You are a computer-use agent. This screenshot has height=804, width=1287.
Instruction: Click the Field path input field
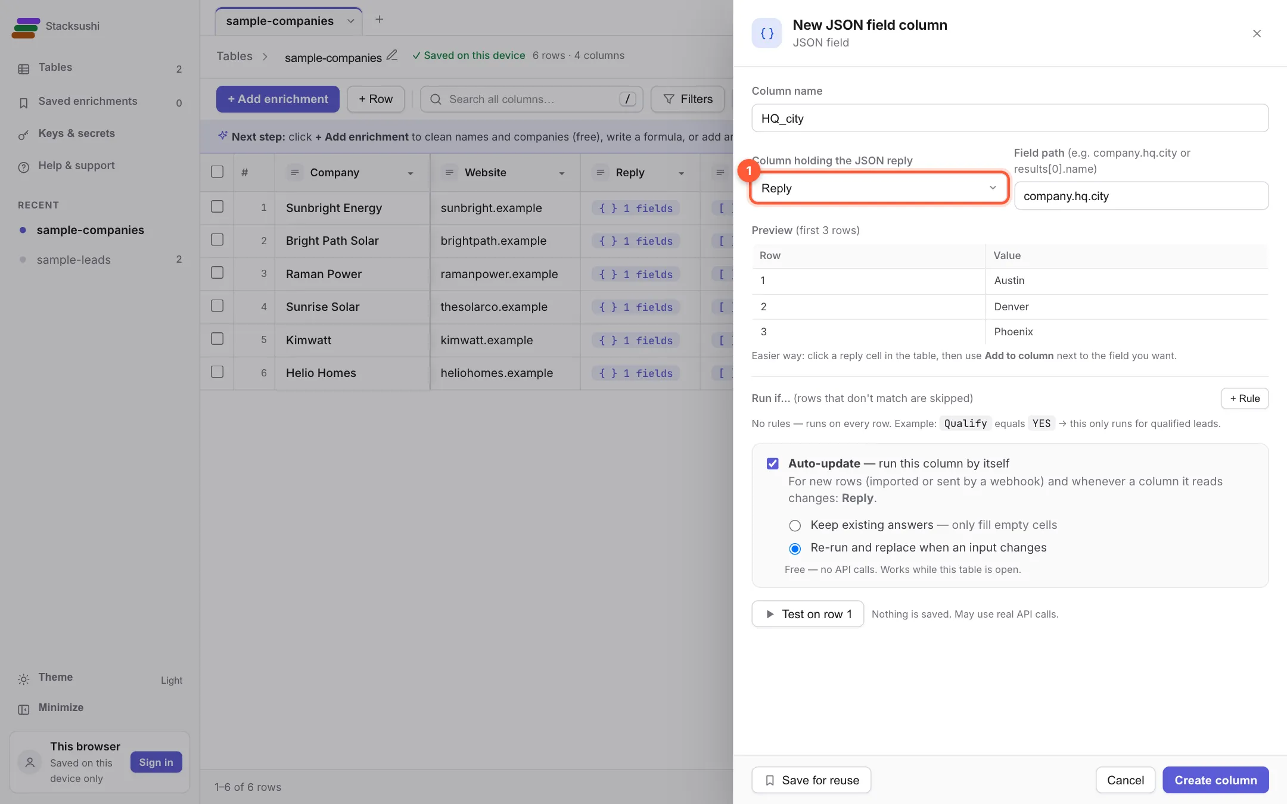point(1141,196)
